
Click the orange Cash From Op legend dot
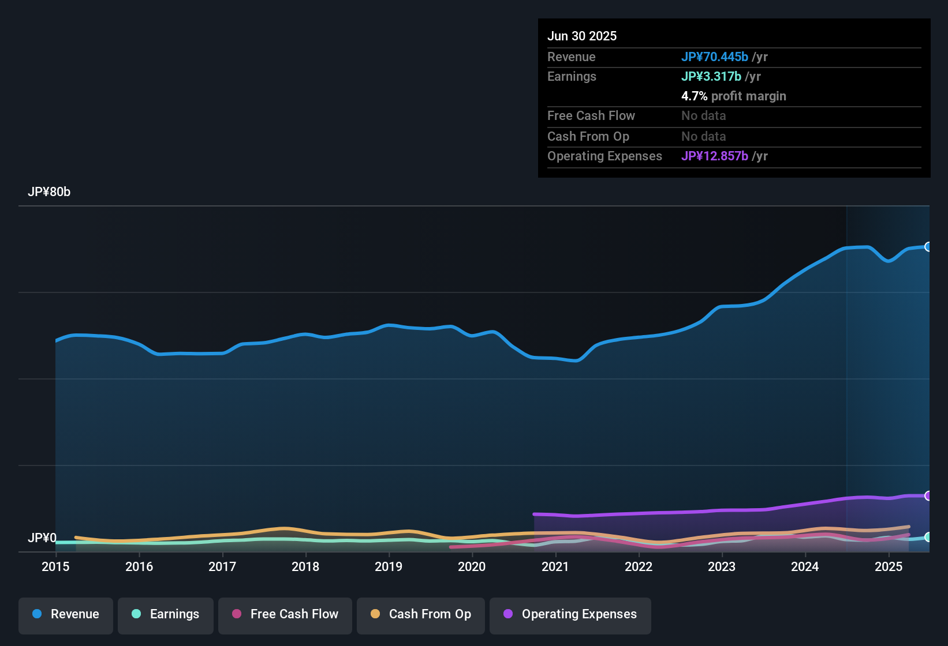pyautogui.click(x=375, y=614)
